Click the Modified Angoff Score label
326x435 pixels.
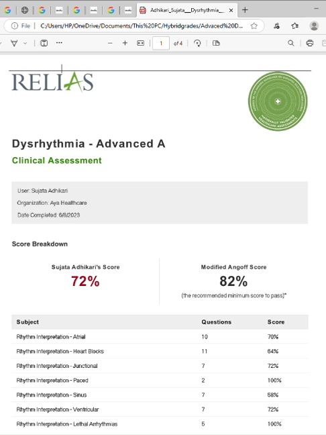[233, 267]
